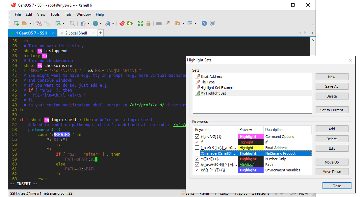Select 'Highlight Set Example' in Sets list
Image resolution: width=362 pixels, height=197 pixels.
click(217, 88)
